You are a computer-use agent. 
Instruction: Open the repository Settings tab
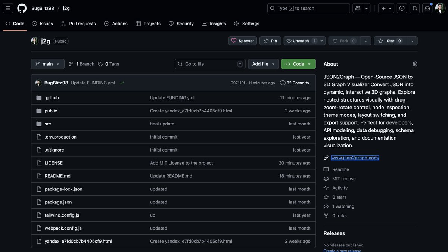tap(247, 24)
